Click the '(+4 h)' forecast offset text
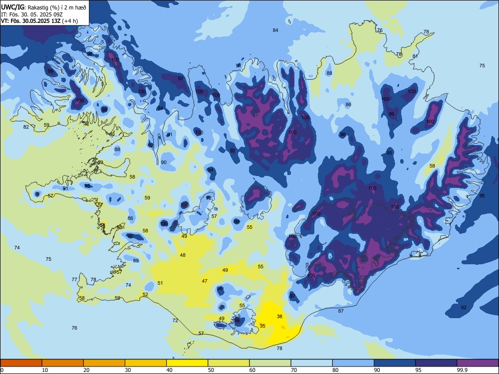 pos(70,21)
